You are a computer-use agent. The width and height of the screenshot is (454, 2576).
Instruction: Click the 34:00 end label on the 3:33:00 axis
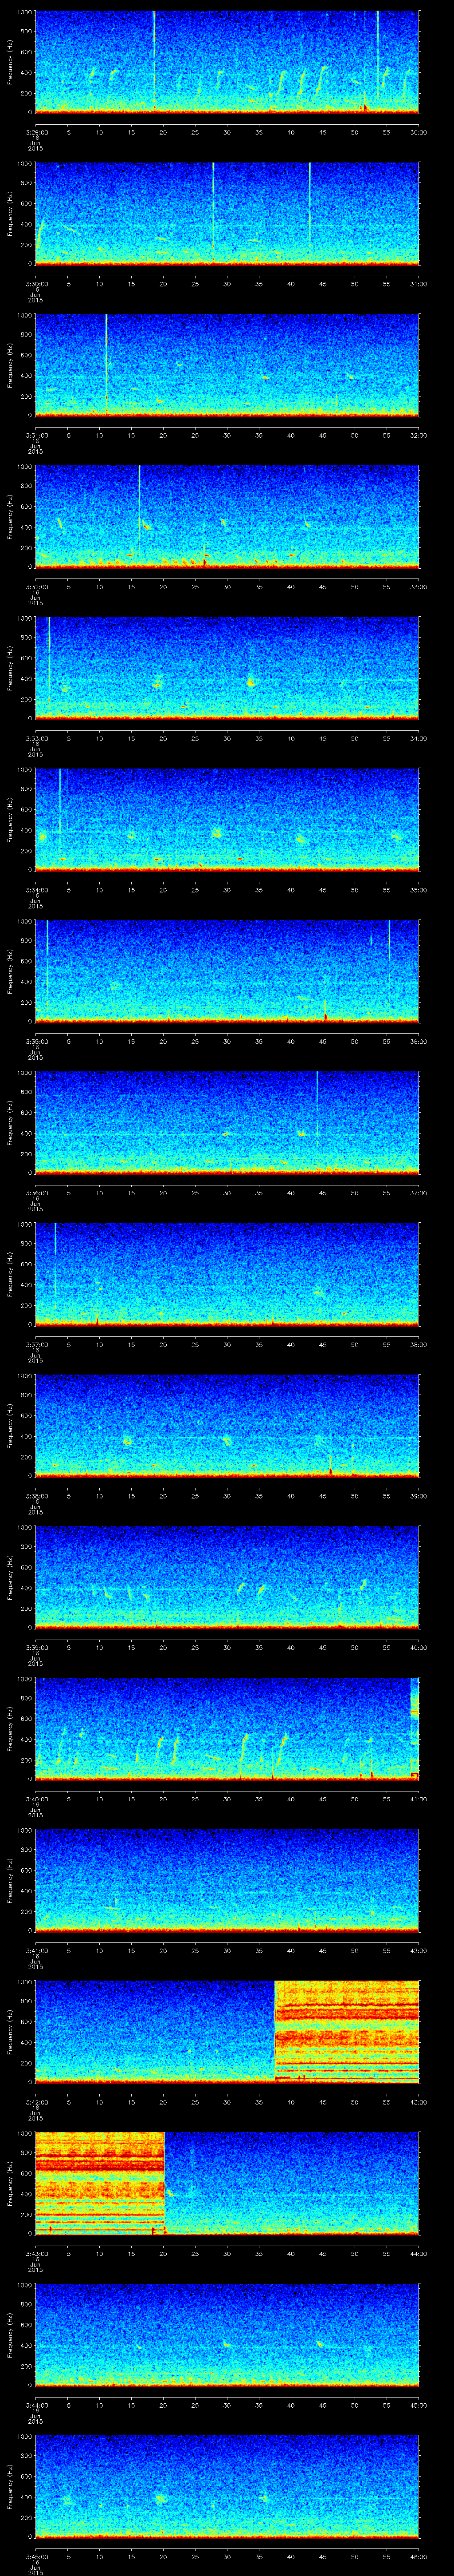pos(418,738)
